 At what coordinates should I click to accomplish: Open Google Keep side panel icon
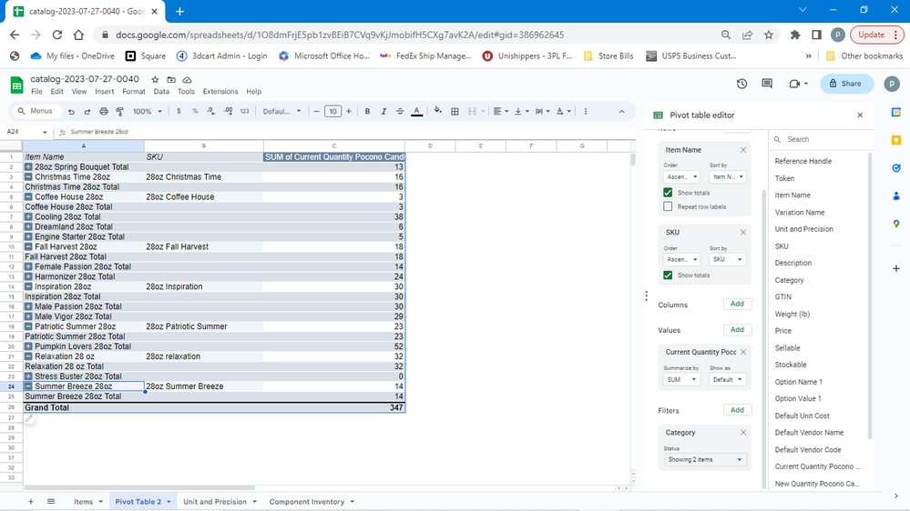(896, 140)
